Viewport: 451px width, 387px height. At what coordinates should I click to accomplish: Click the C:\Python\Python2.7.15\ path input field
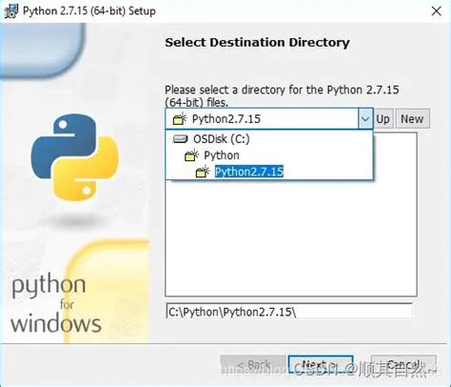tap(288, 311)
